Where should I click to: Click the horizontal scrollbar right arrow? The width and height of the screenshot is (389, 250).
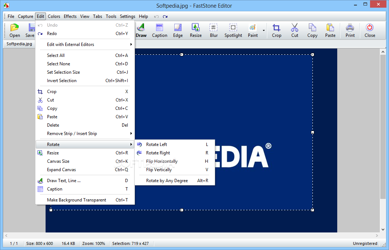point(377,235)
